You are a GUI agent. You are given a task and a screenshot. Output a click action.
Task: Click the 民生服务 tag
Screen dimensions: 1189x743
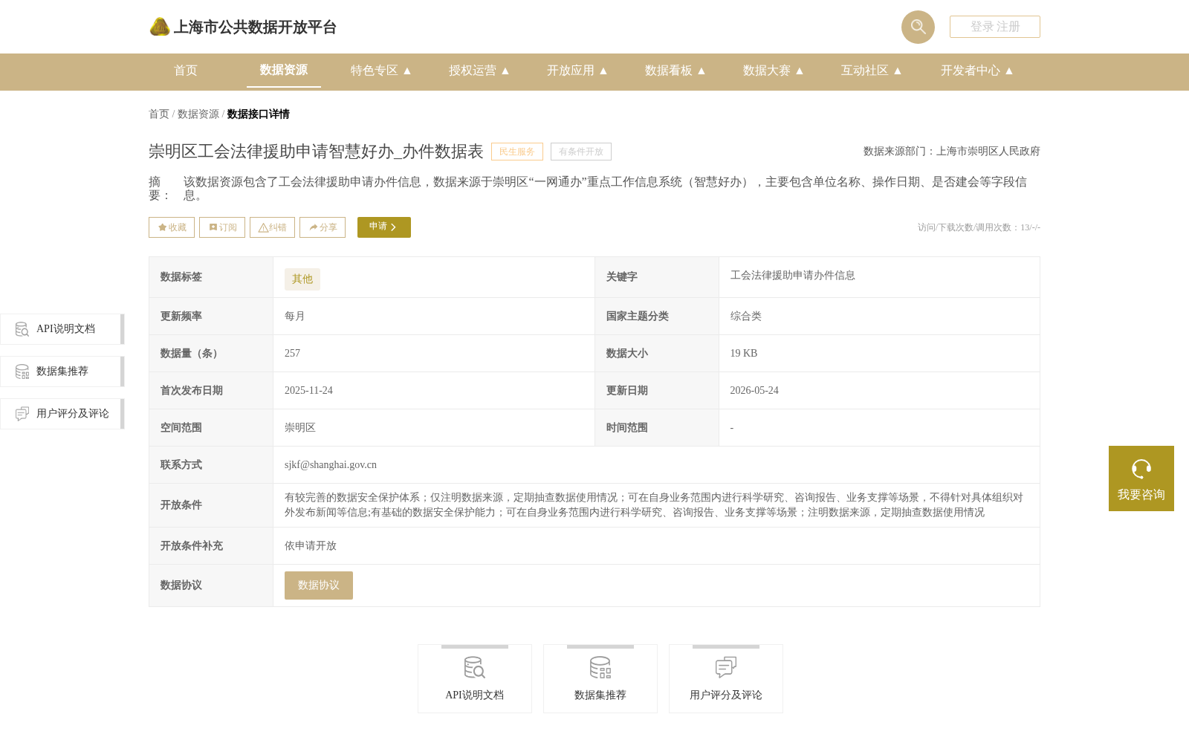point(517,152)
